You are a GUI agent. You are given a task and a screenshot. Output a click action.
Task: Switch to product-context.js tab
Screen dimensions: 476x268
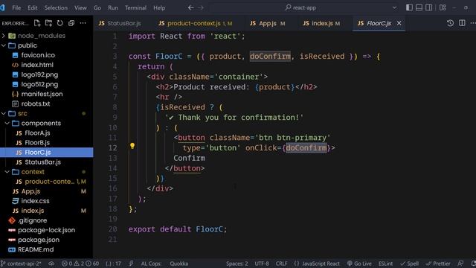click(195, 23)
